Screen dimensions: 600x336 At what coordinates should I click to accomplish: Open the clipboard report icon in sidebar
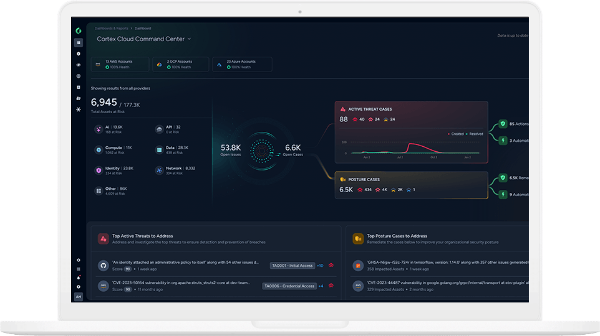point(79,87)
